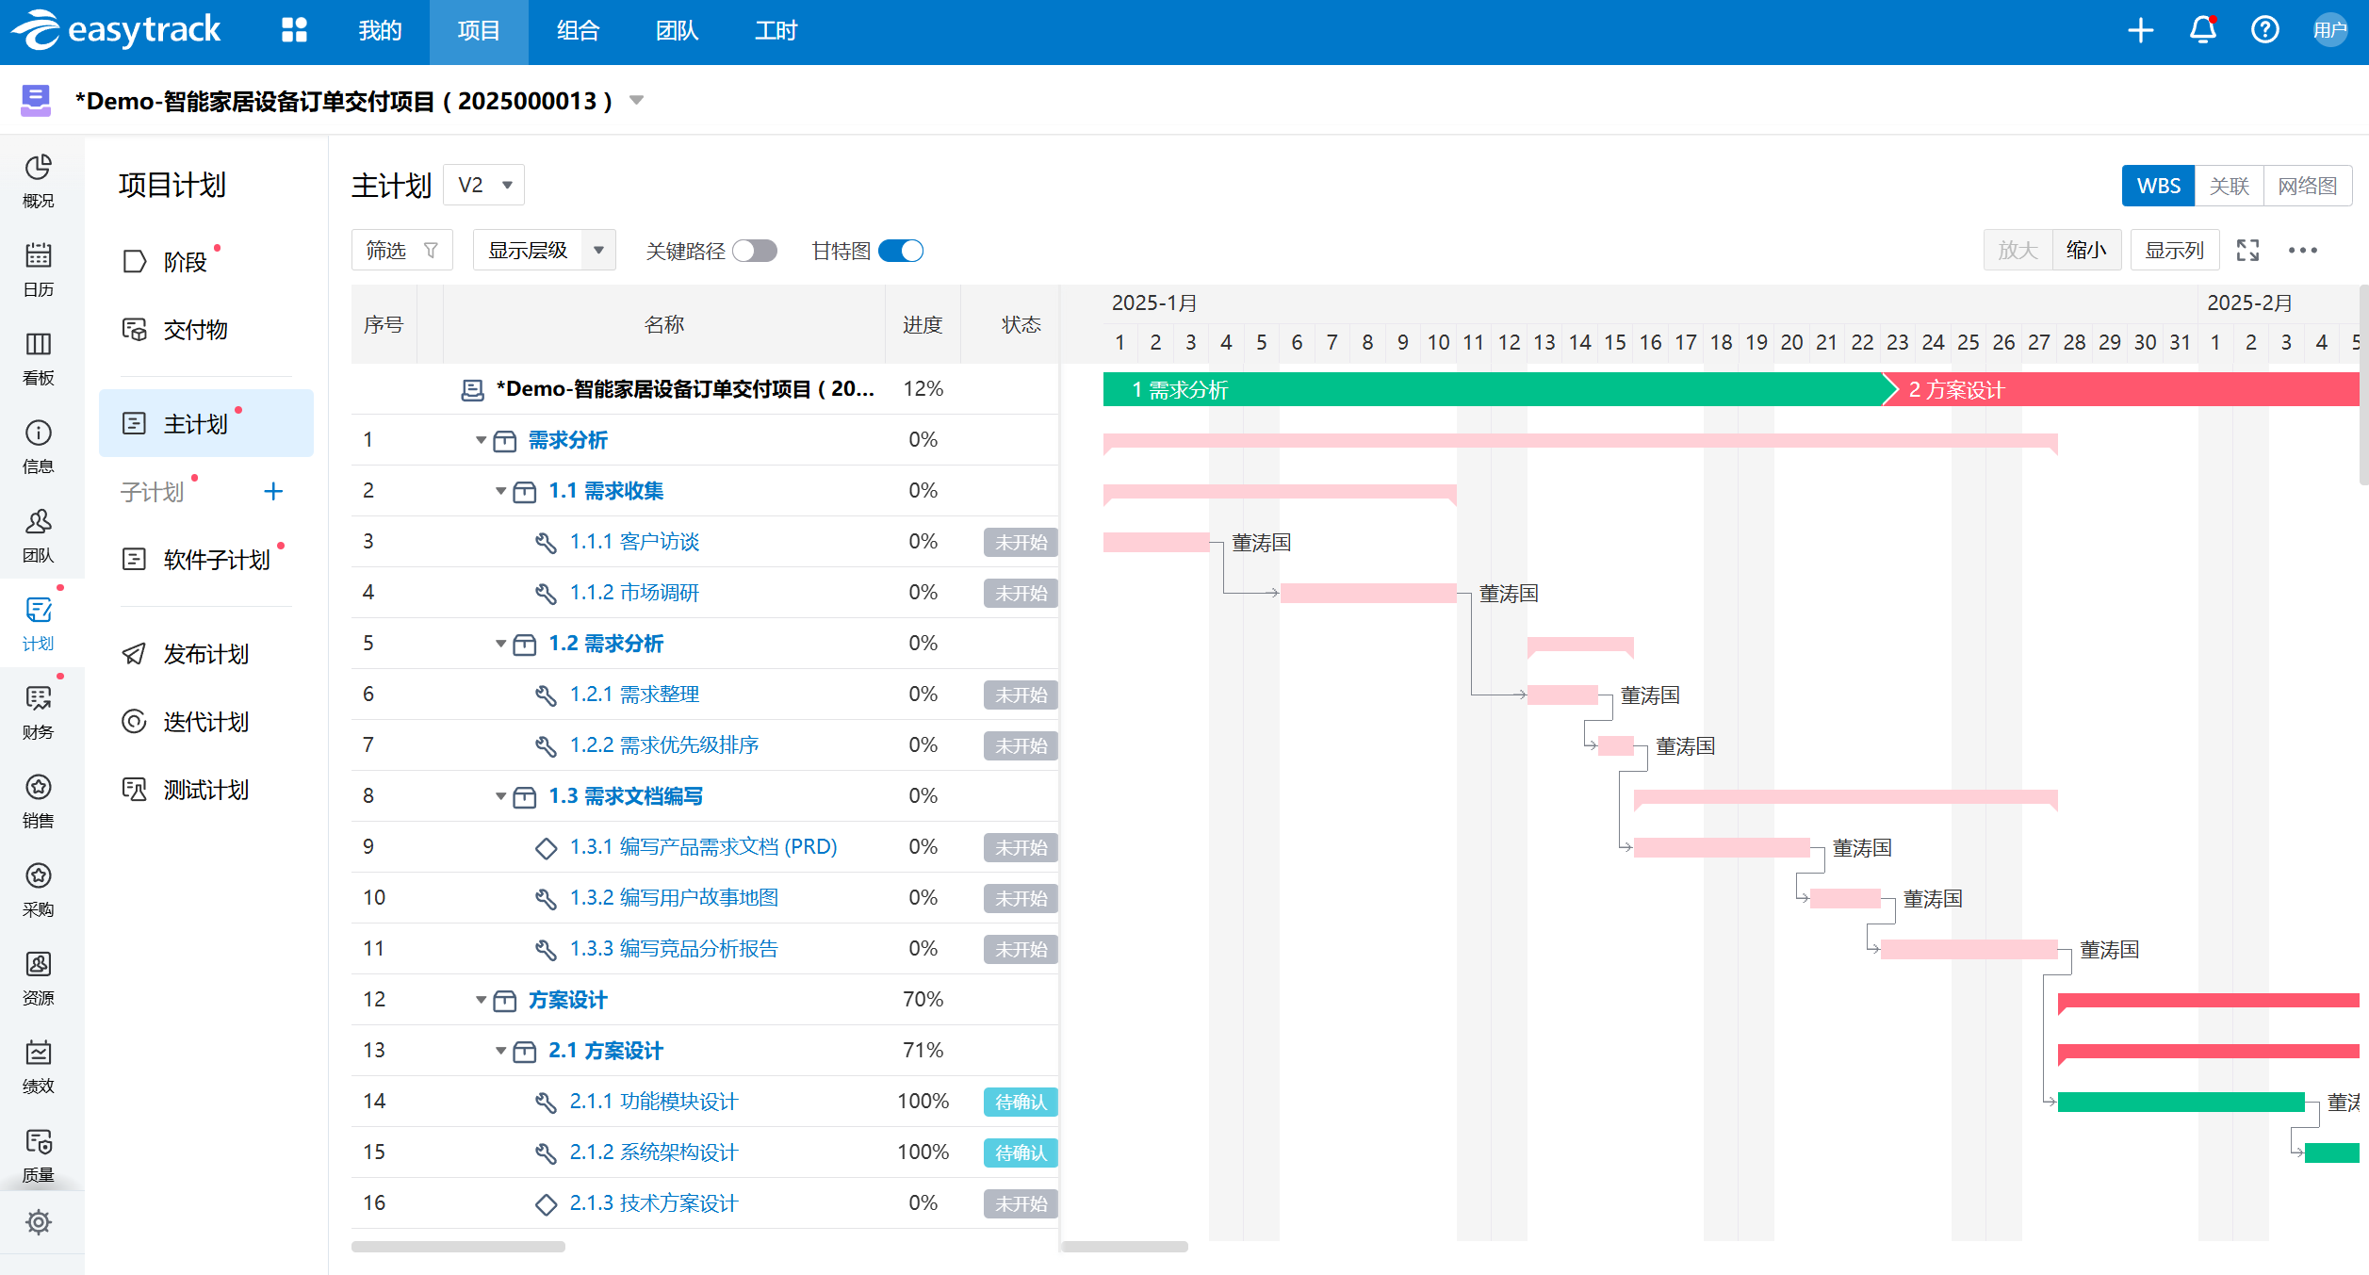
Task: Enable the 关键路径 critical path switch
Action: click(x=755, y=251)
